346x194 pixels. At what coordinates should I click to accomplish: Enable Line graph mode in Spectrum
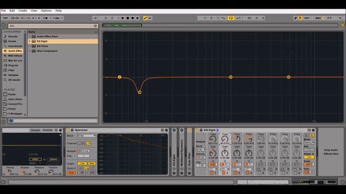click(x=82, y=163)
